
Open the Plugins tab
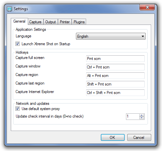pyautogui.click(x=79, y=22)
